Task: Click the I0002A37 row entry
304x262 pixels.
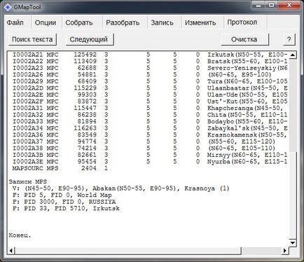Action: tap(144, 142)
